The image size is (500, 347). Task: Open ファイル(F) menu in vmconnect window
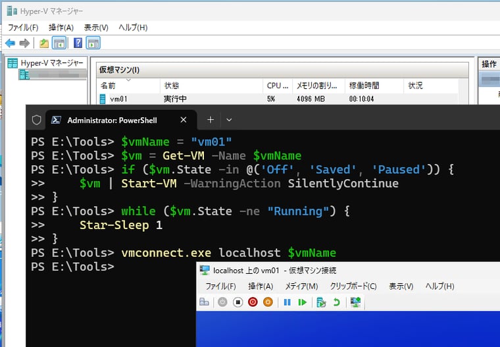pos(220,286)
